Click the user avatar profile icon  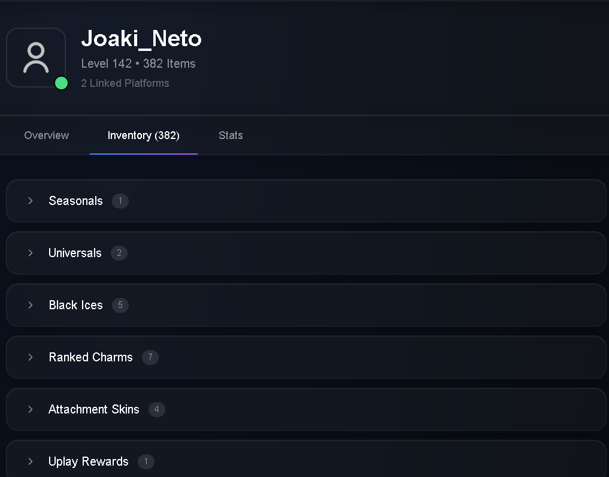click(36, 58)
